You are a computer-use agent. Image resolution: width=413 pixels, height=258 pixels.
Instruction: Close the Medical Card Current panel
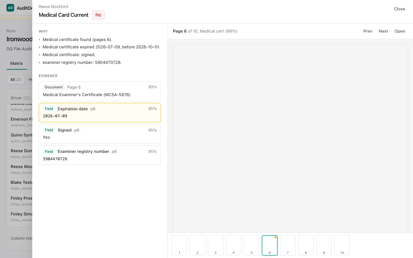[x=399, y=9]
